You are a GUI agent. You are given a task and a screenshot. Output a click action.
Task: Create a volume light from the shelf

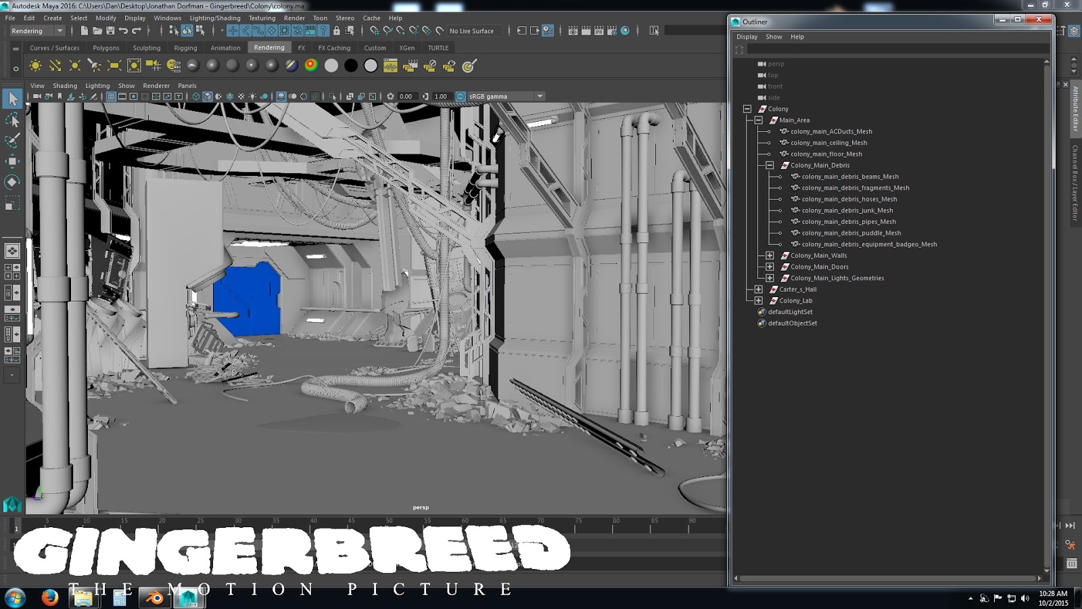(x=134, y=66)
